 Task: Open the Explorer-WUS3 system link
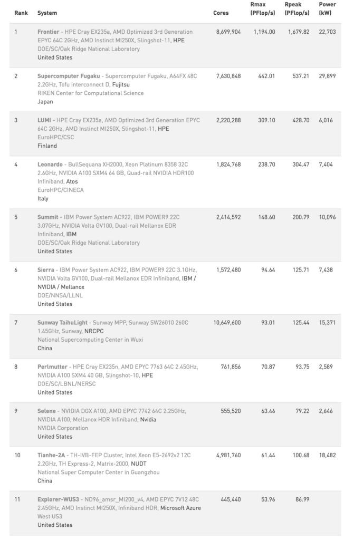(58, 499)
